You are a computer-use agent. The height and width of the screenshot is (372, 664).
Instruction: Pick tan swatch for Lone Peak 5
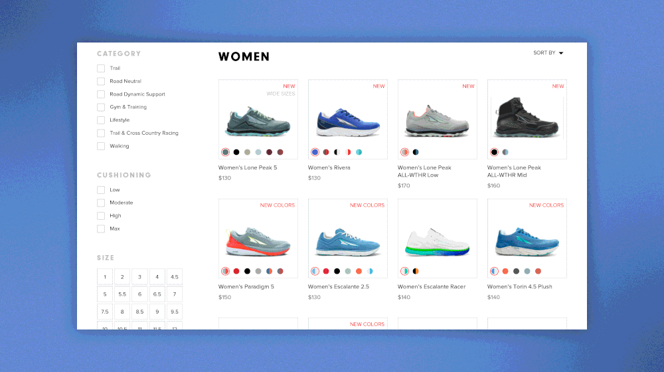pyautogui.click(x=247, y=152)
